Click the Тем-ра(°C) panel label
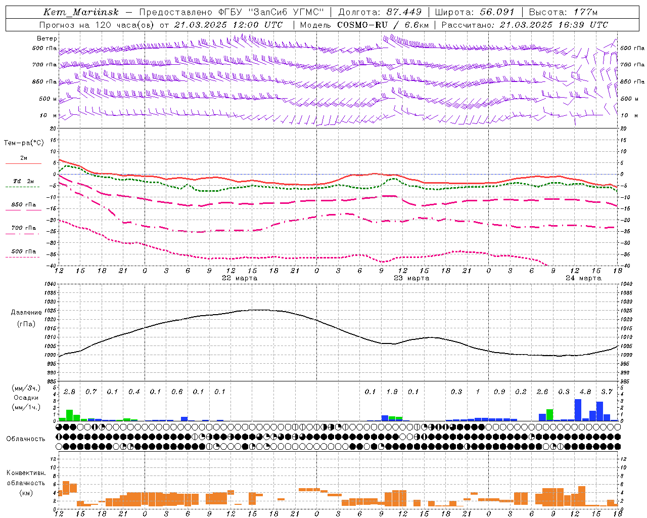This screenshot has width=647, height=518. (x=24, y=143)
